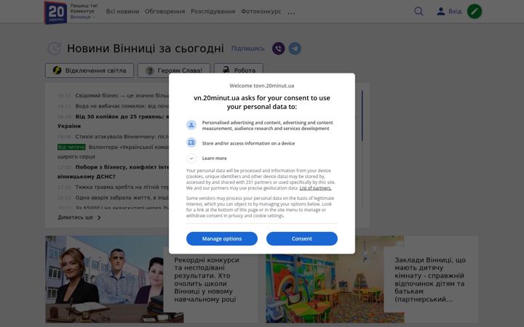
Task: Open the Viber subscribe icon
Action: [x=278, y=49]
